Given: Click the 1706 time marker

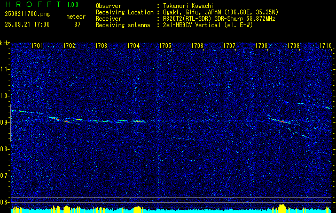Looking at the screenshot, I should [197, 45].
